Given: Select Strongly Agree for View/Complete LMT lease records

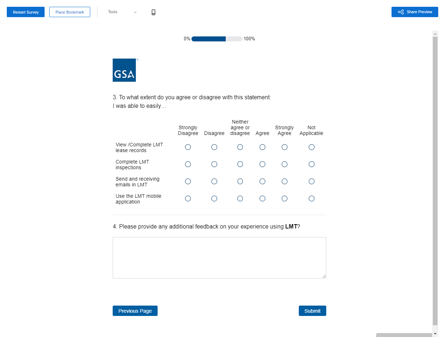Looking at the screenshot, I should click(285, 147).
